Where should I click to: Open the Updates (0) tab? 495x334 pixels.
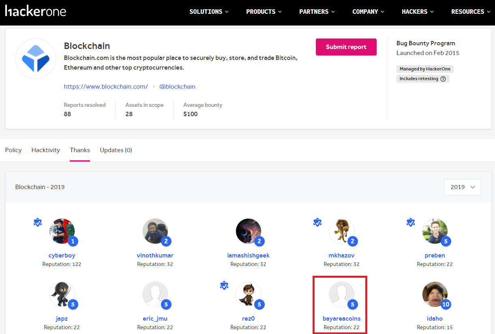point(116,150)
